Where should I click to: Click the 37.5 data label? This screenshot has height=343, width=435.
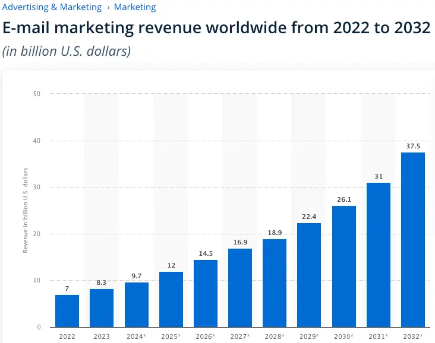point(413,146)
